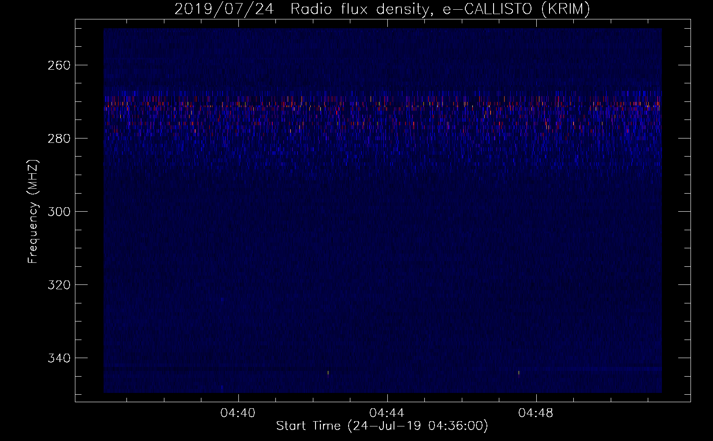Click the yellow spike near 344 MHz
This screenshot has width=713, height=441.
pos(328,373)
